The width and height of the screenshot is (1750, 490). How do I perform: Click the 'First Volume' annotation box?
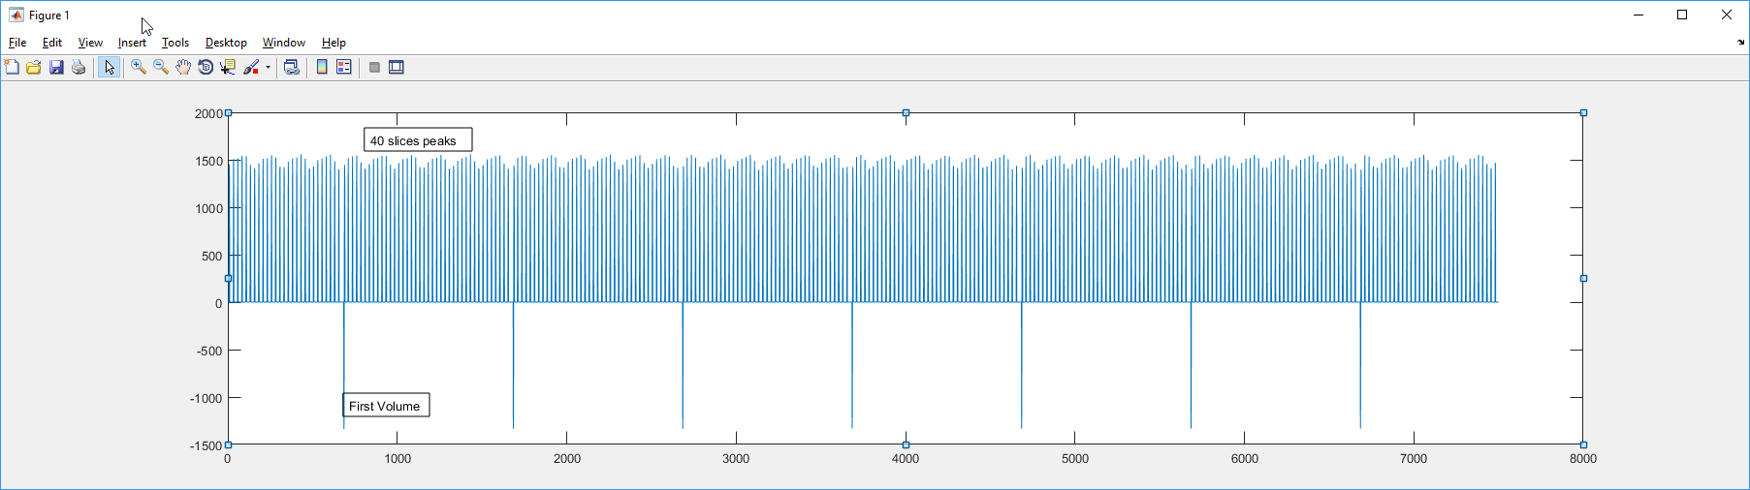point(386,406)
